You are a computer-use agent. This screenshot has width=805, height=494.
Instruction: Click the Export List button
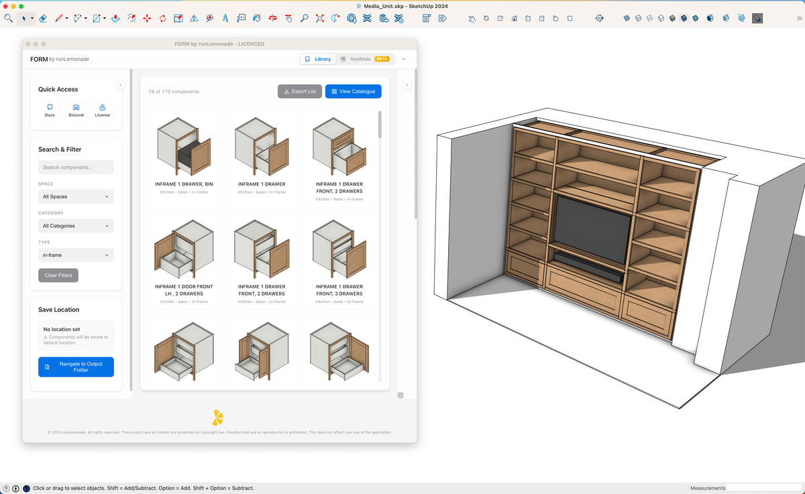[300, 91]
